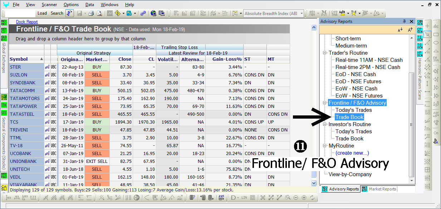Open the CAN SCN side panel icon
Screen dimensions: 441x209
click(420, 23)
